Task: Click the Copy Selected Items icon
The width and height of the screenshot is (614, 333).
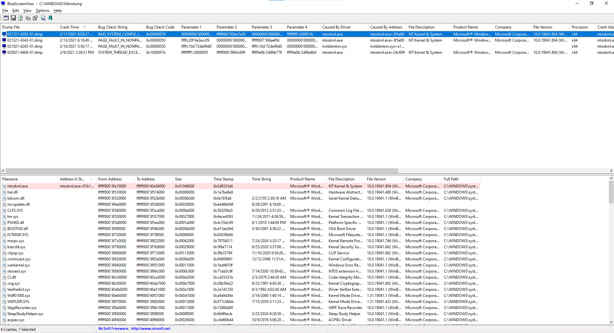Action: pyautogui.click(x=28, y=18)
